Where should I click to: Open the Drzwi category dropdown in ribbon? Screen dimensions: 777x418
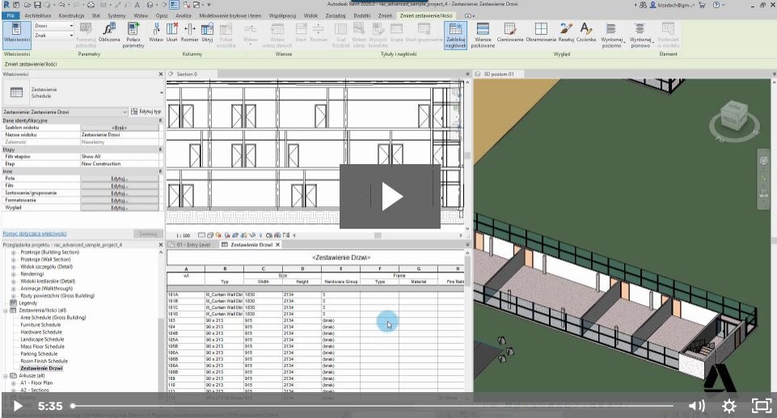pyautogui.click(x=54, y=26)
